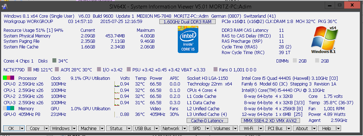Click the 1,001 RPM fan value
The image size is (363, 136).
[334, 108]
